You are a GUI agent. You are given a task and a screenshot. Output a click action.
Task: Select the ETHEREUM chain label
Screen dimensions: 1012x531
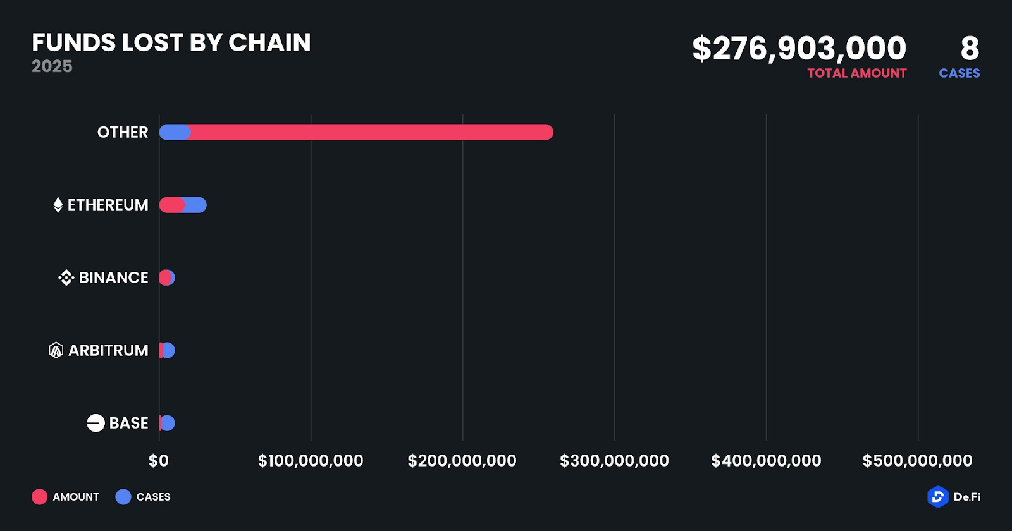108,205
